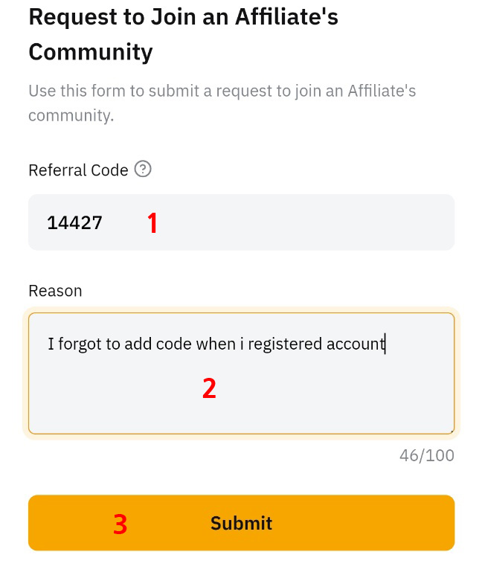Click the Referral Code label
The image size is (482, 578).
pos(78,170)
